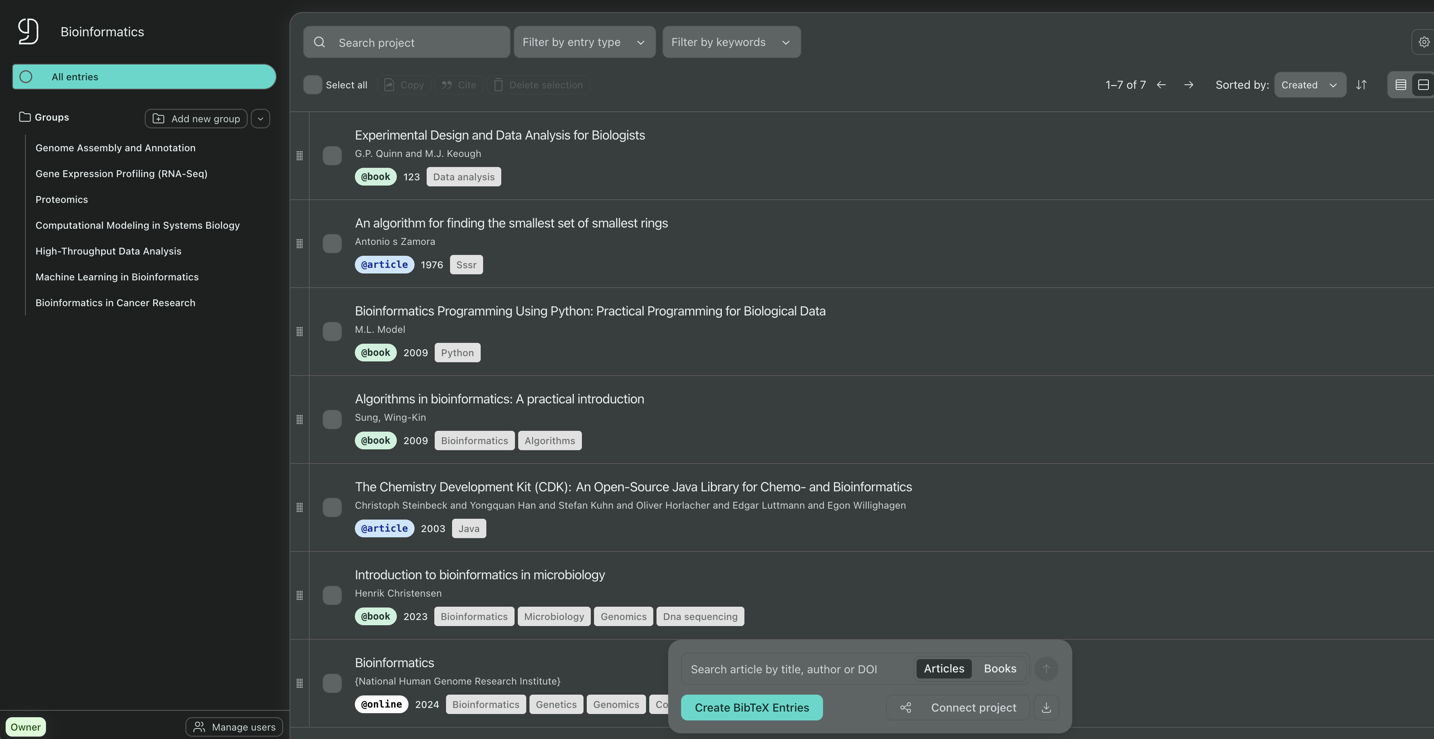
Task: Click the app logo in the sidebar
Action: (x=28, y=31)
